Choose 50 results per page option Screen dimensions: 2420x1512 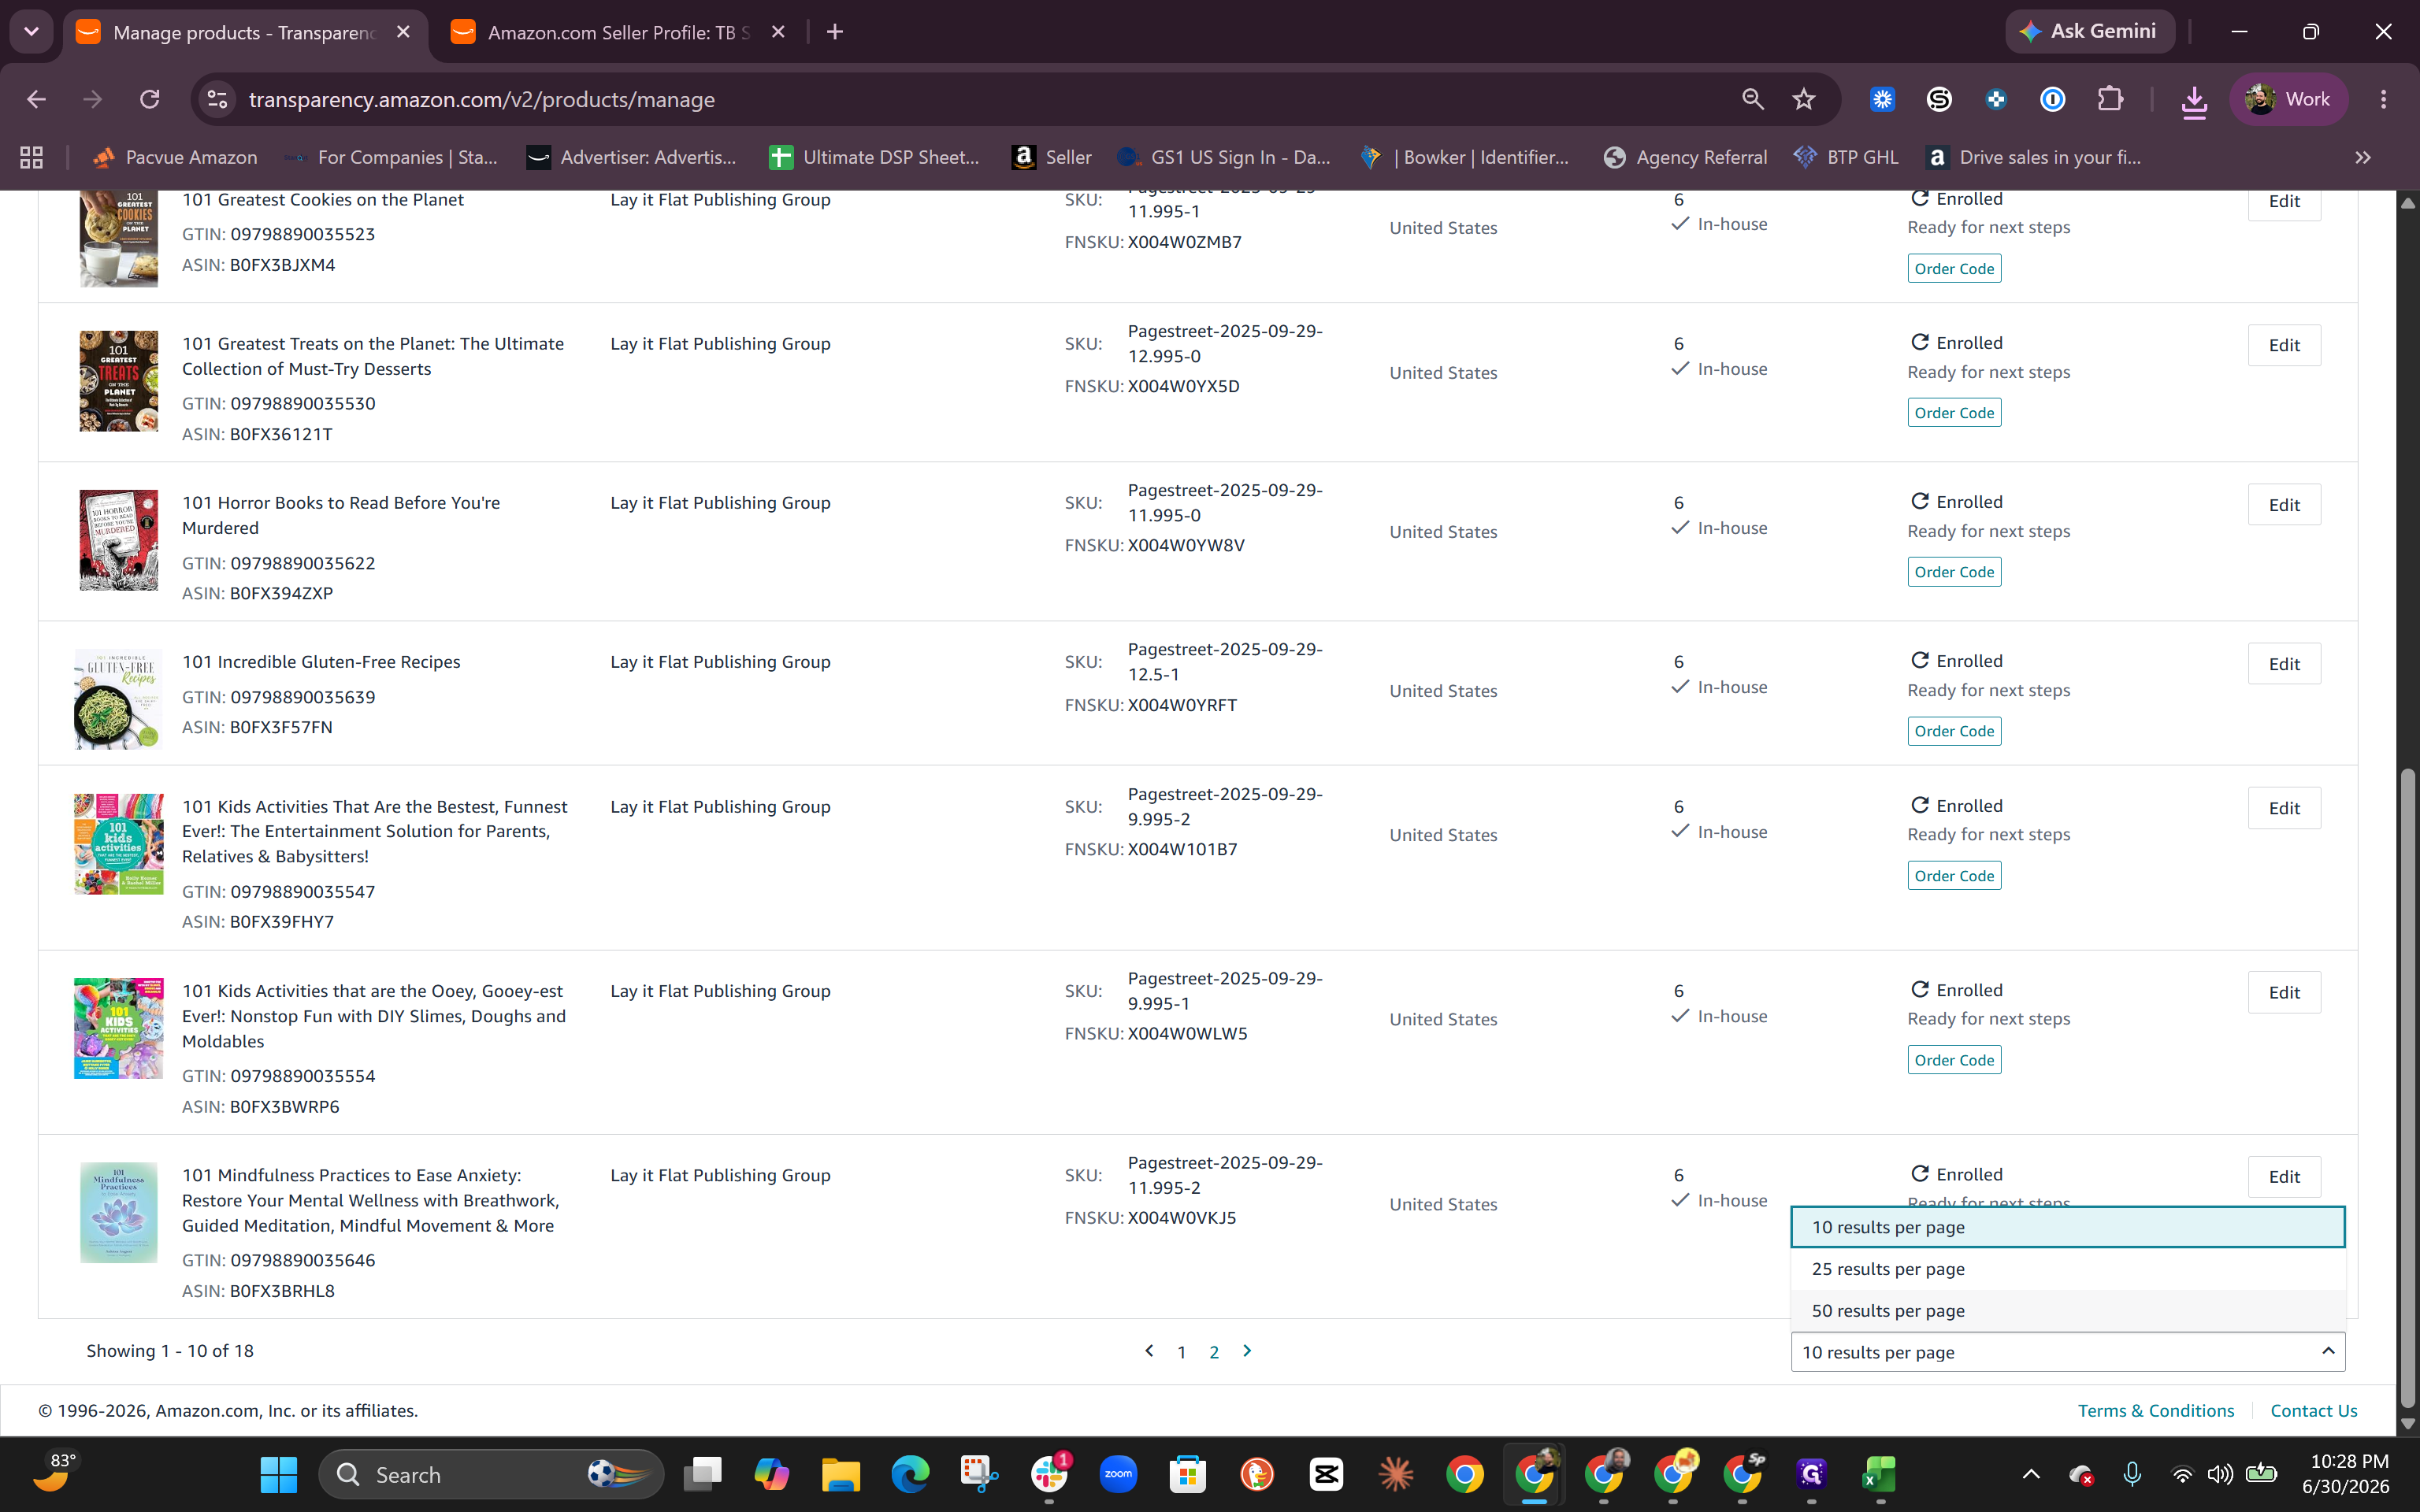pos(2067,1311)
